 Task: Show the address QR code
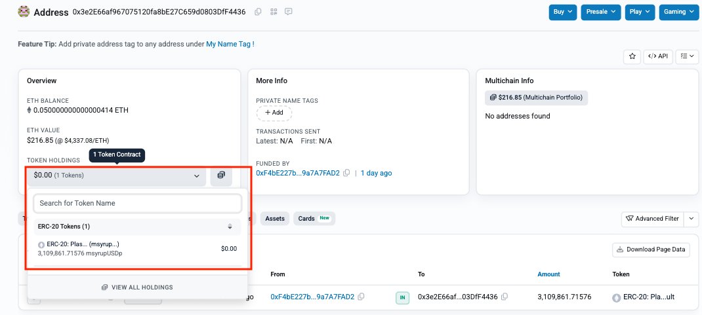point(274,12)
